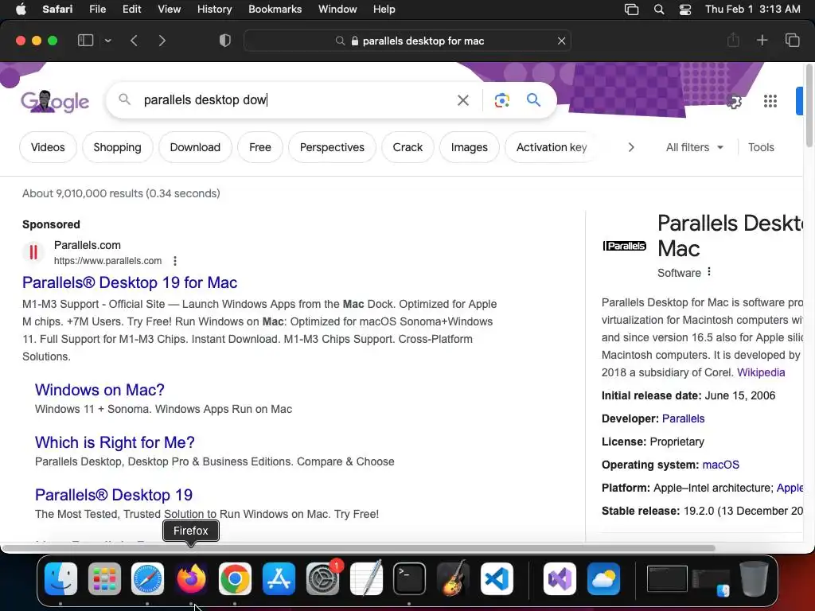The height and width of the screenshot is (611, 815).
Task: Launch Firefox from the Dock
Action: tap(191, 578)
